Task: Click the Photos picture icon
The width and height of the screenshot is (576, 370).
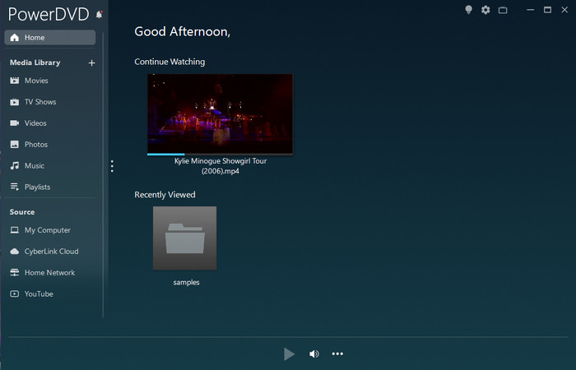Action: click(x=15, y=144)
